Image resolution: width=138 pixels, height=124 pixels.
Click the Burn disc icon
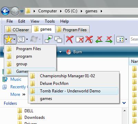coord(68,52)
